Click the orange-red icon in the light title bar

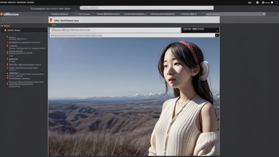[x=51, y=20]
